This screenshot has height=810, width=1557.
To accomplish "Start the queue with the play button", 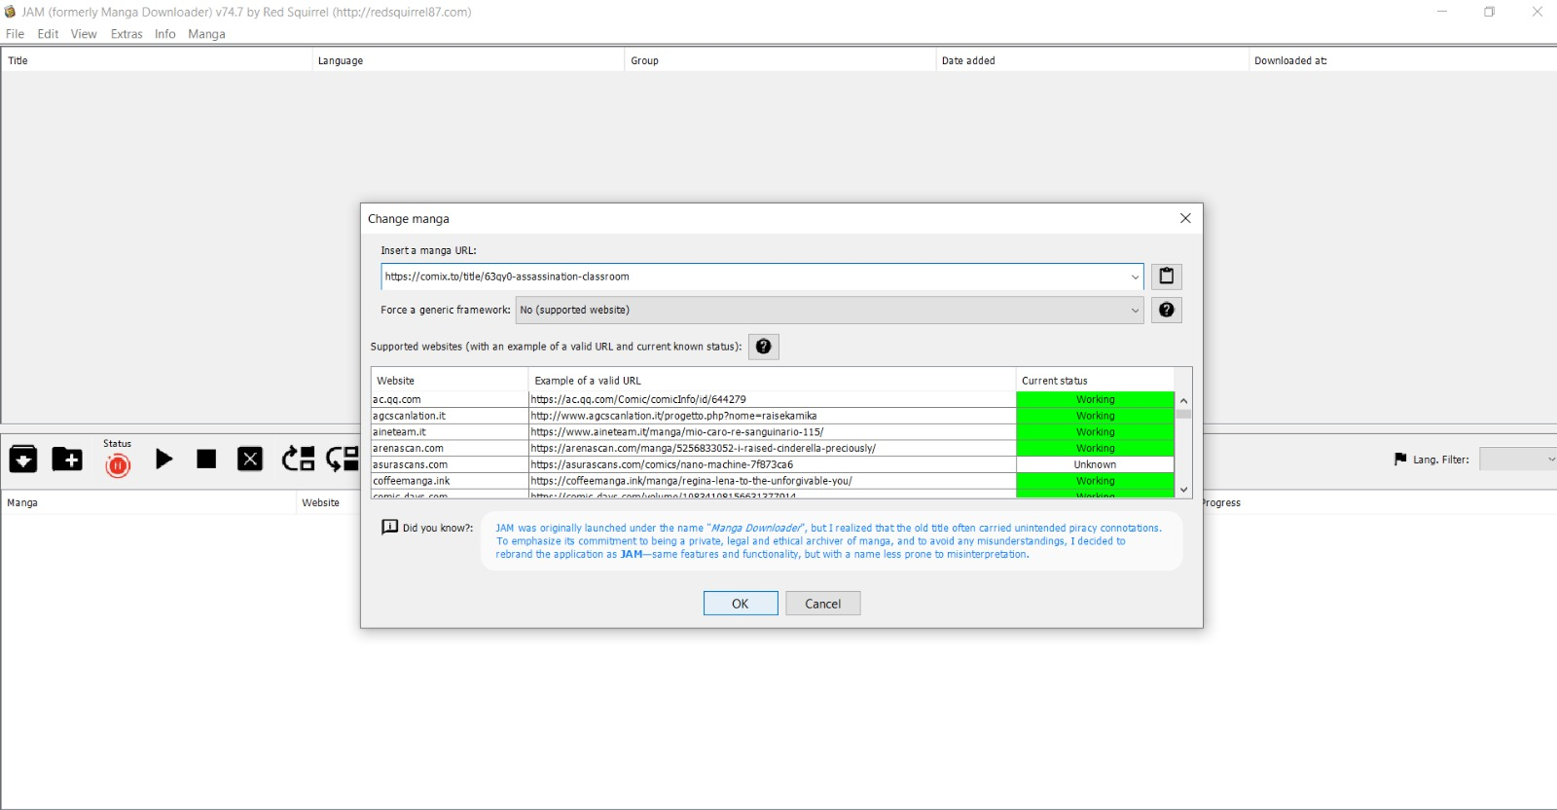I will 163,459.
